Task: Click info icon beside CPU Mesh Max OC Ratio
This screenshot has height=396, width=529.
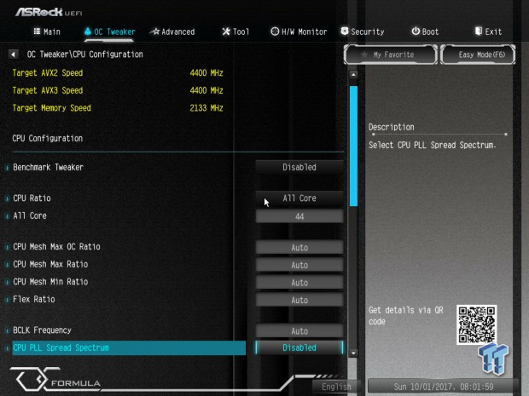Action: click(x=7, y=247)
